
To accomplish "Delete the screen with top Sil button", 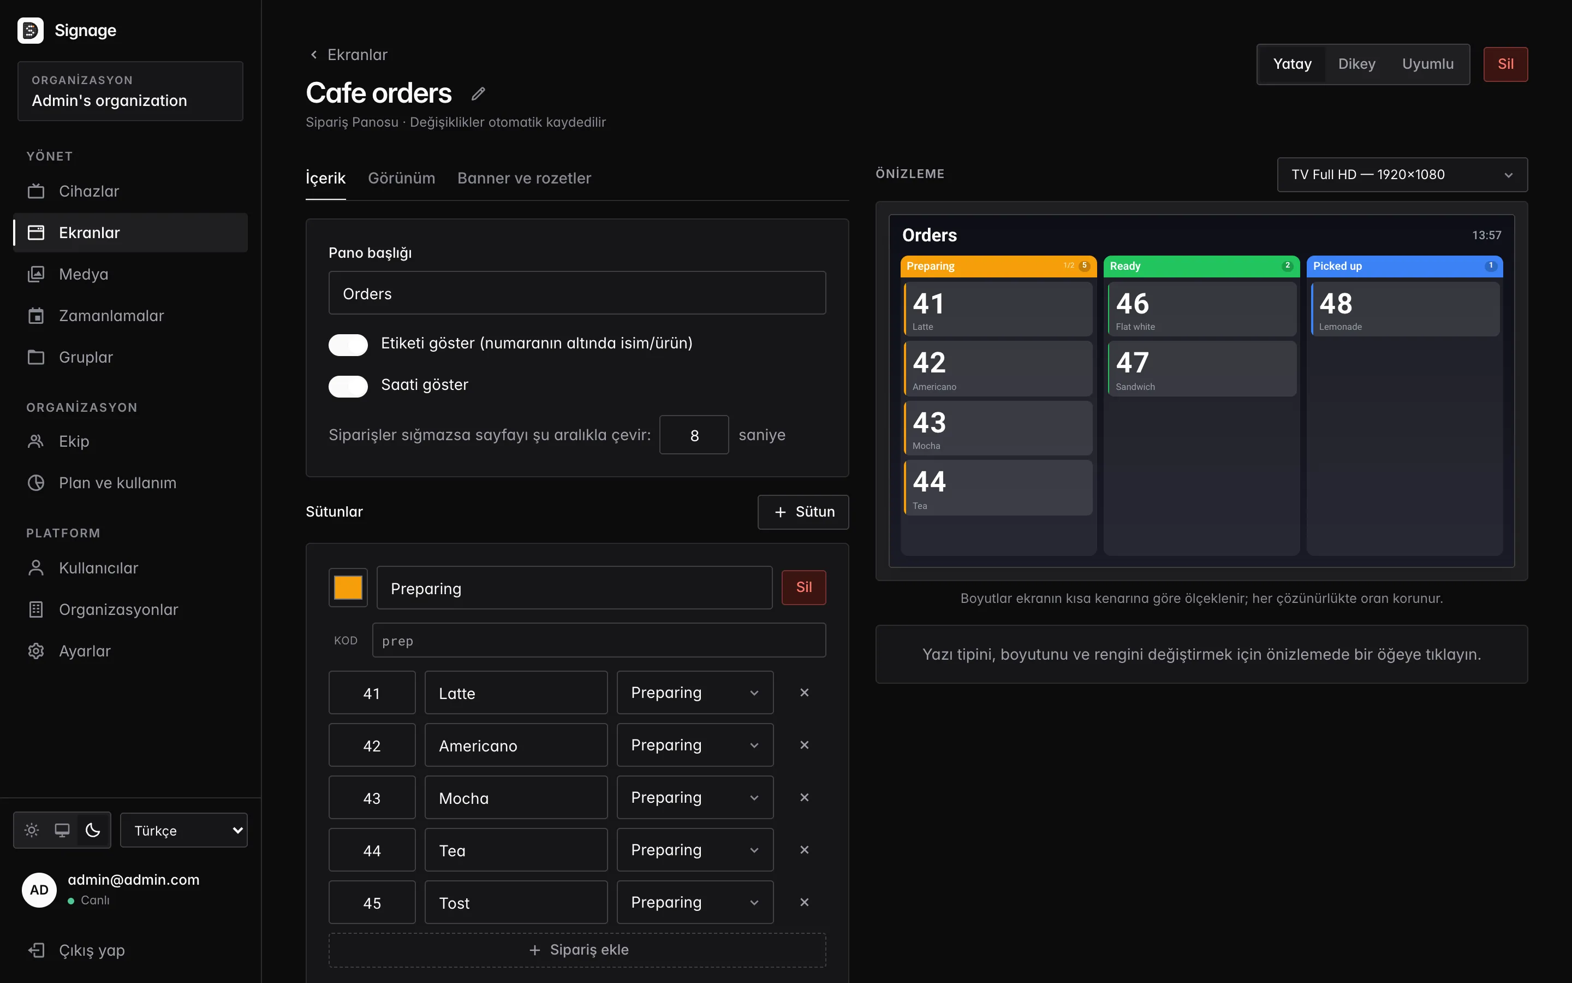I will point(1505,64).
